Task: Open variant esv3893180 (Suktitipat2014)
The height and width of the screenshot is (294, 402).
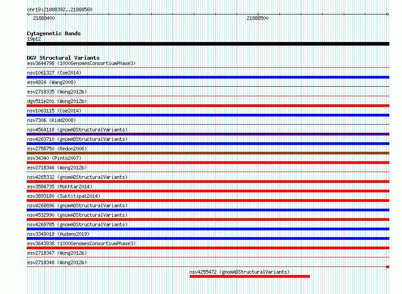Action: pos(64,196)
